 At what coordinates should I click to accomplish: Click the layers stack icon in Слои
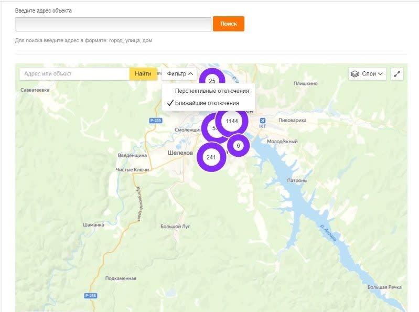354,74
